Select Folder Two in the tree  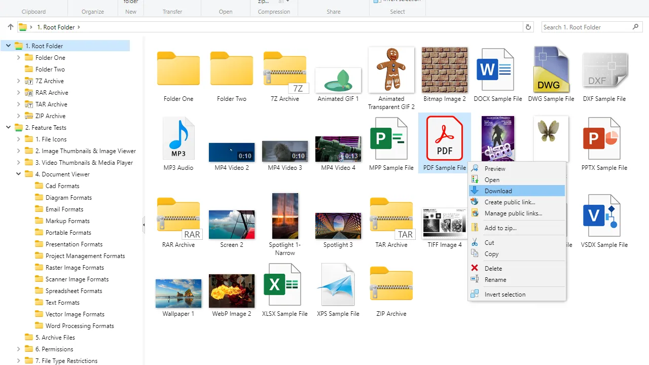coord(50,69)
